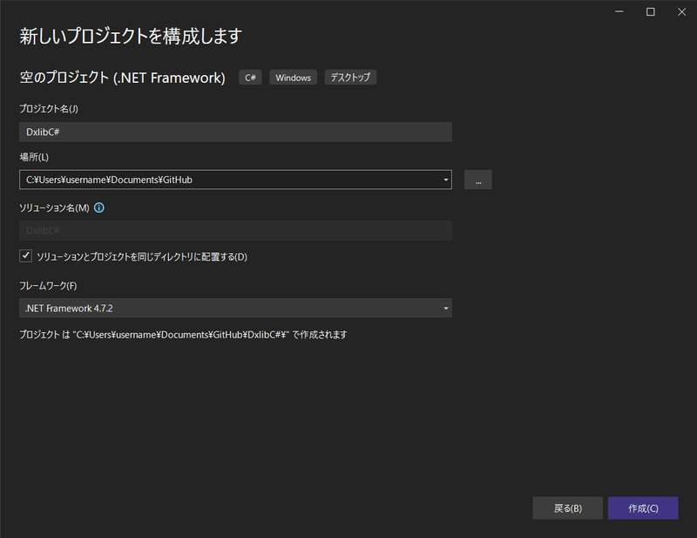The width and height of the screenshot is (697, 538).
Task: Click the 作成(C) create button
Action: 643,508
